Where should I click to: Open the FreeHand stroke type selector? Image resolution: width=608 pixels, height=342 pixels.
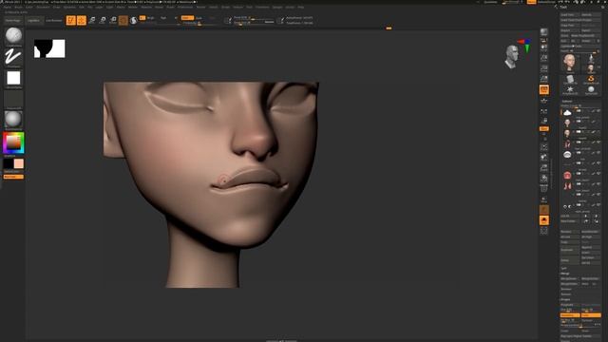point(13,57)
